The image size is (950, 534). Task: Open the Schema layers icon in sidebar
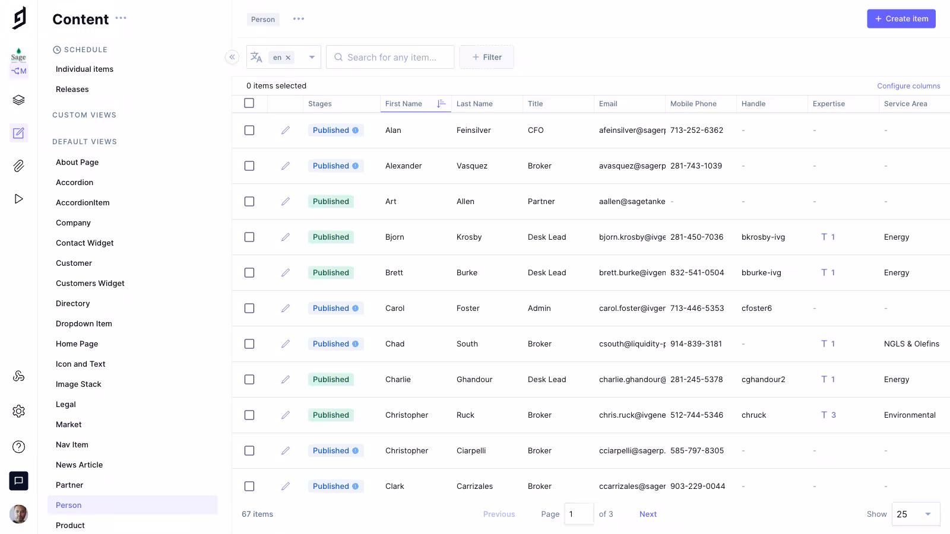click(x=18, y=100)
